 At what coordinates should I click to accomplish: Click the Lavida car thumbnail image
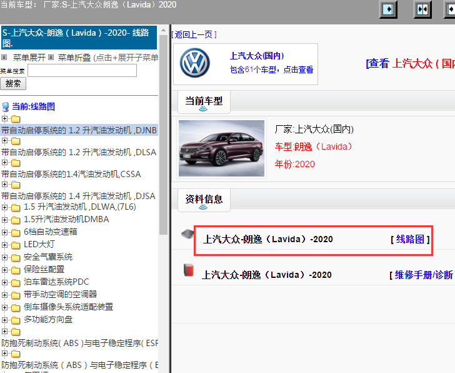[x=221, y=148]
